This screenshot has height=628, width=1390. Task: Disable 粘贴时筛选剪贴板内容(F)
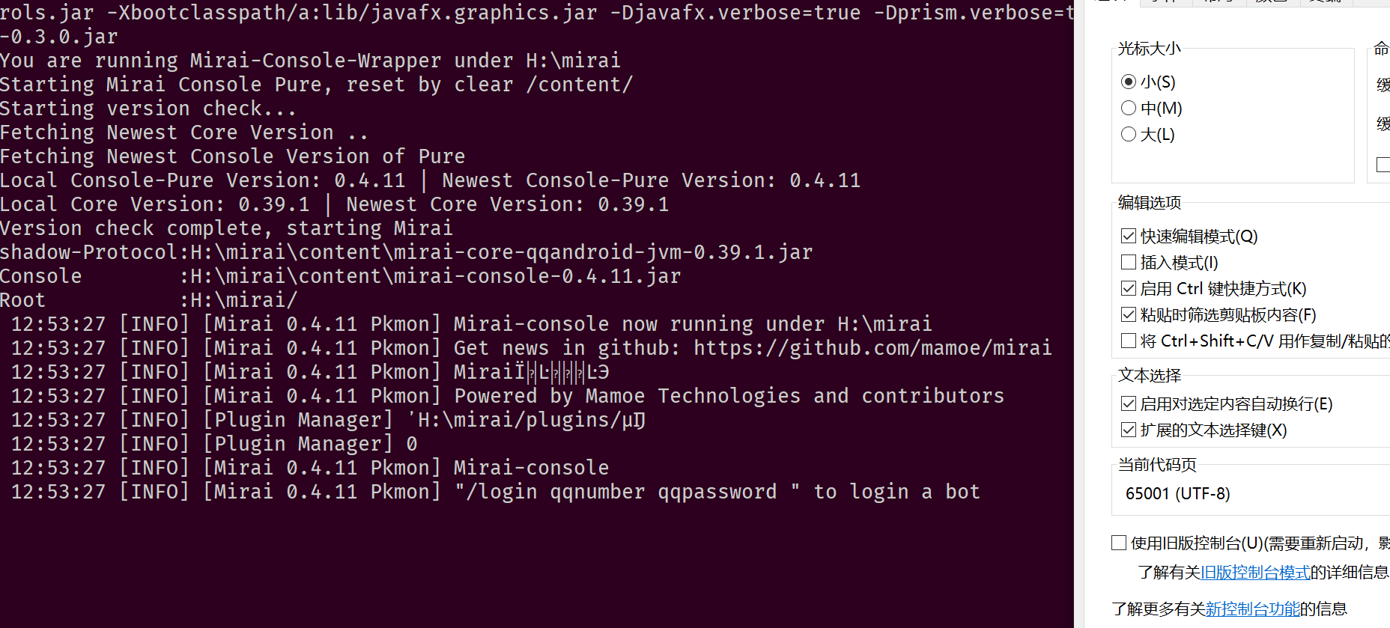tap(1129, 314)
